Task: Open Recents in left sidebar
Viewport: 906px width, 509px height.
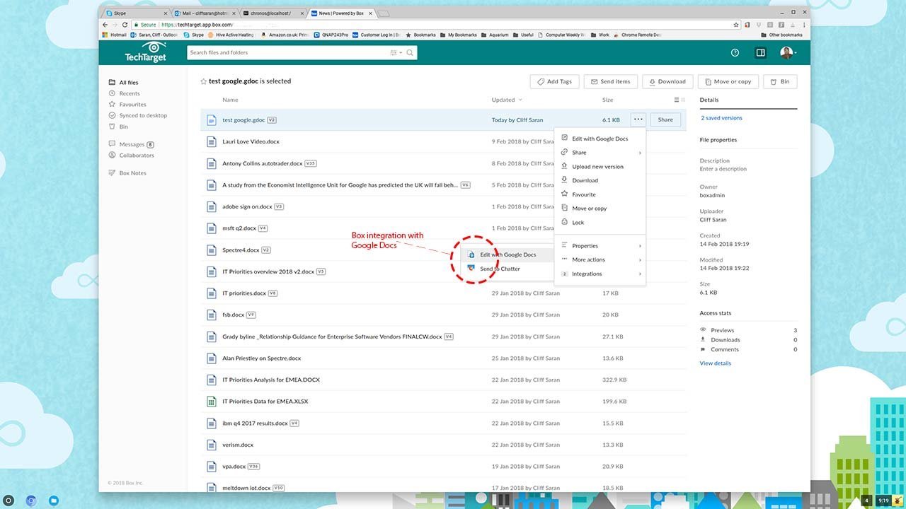Action: (x=129, y=93)
